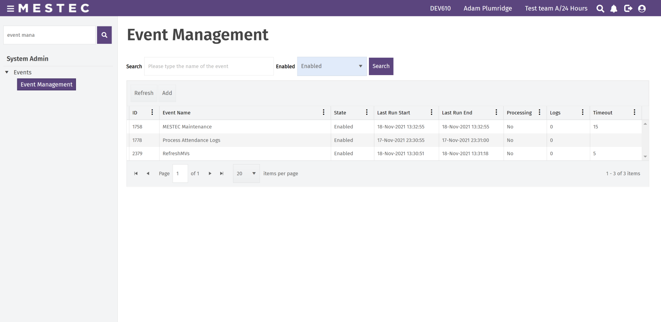Click the page number input
661x322 pixels.
(x=180, y=174)
